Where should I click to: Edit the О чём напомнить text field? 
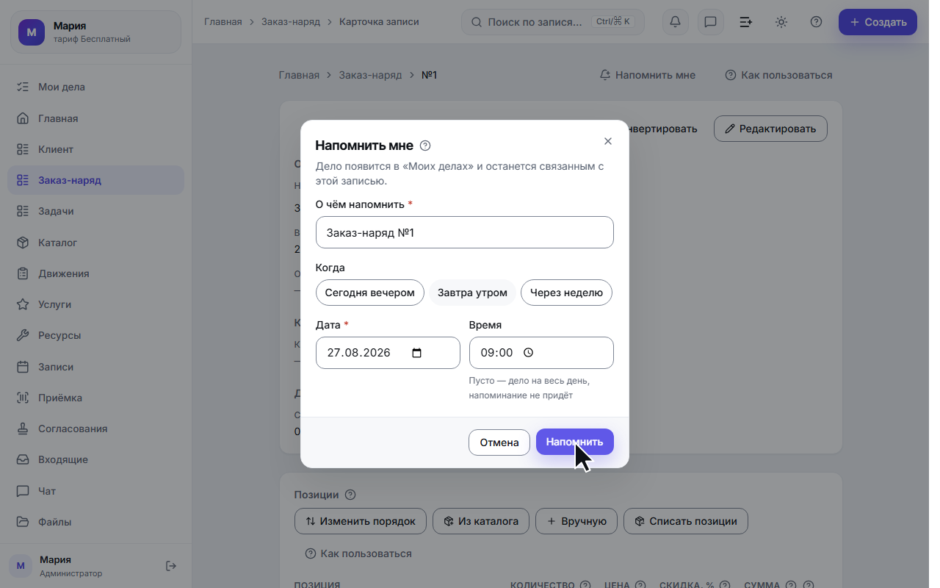[464, 232]
